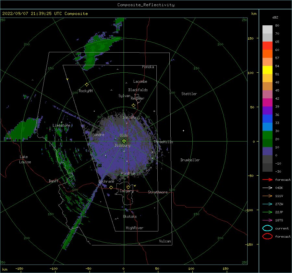292x273 pixels.
Task: Click the Banff label on the map
Action: coord(54,181)
